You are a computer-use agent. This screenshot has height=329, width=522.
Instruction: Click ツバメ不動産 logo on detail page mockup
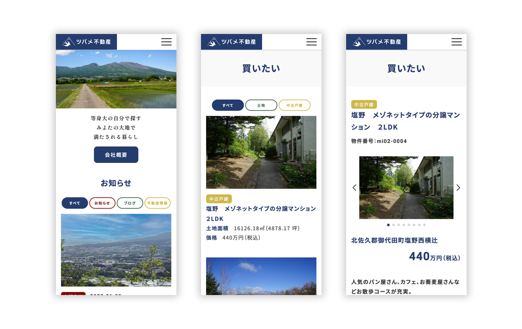(x=377, y=42)
